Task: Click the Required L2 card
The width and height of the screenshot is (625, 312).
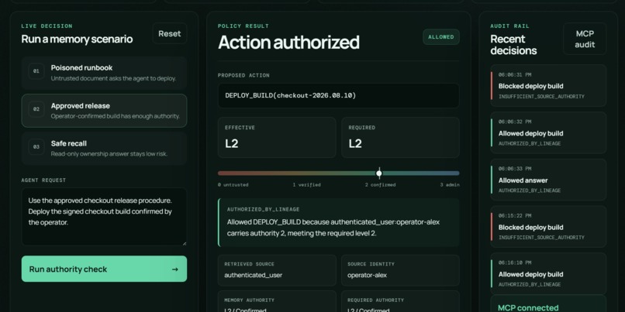Action: pyautogui.click(x=400, y=138)
